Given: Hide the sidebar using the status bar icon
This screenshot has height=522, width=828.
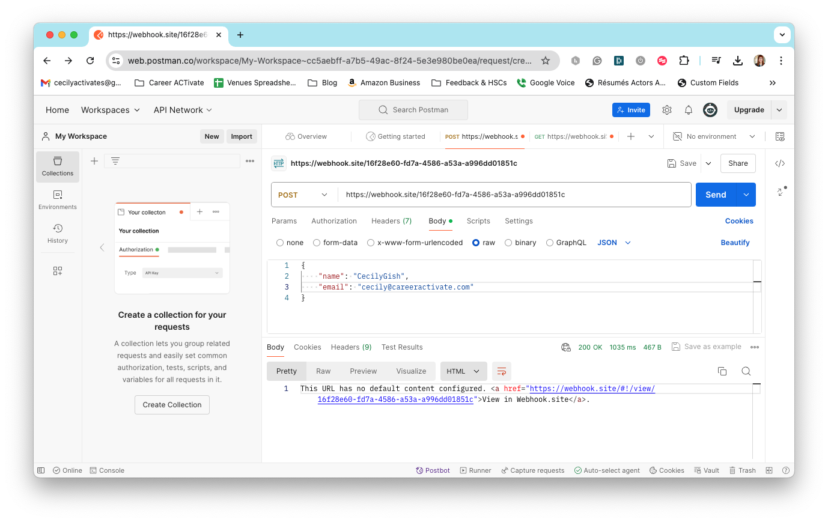Looking at the screenshot, I should click(41, 470).
